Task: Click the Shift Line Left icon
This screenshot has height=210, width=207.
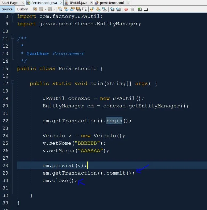Action: coord(112,9)
